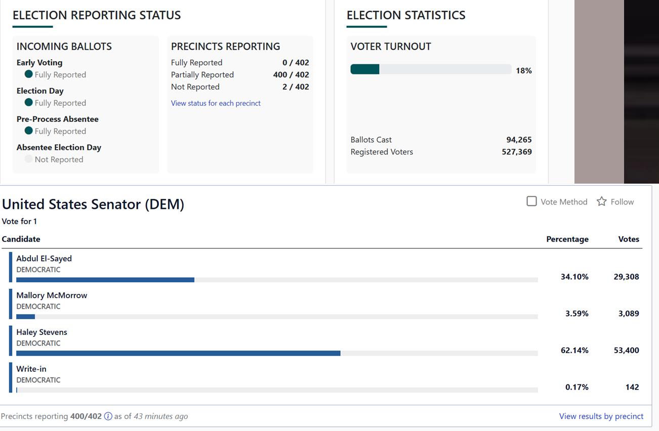The height and width of the screenshot is (431, 659).
Task: Select the Write-in candidate row
Action: (x=324, y=377)
